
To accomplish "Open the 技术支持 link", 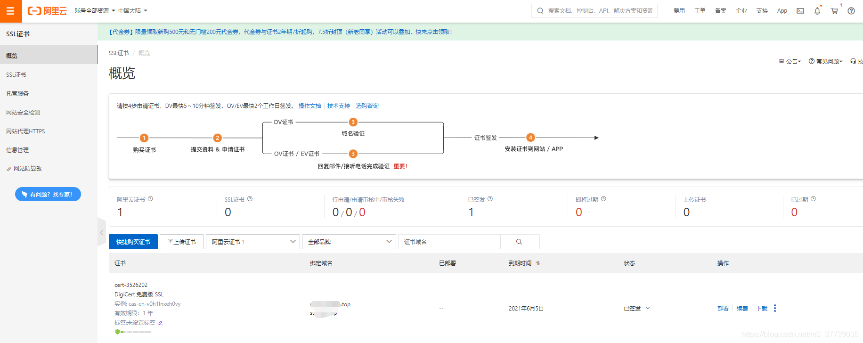I will (x=339, y=106).
